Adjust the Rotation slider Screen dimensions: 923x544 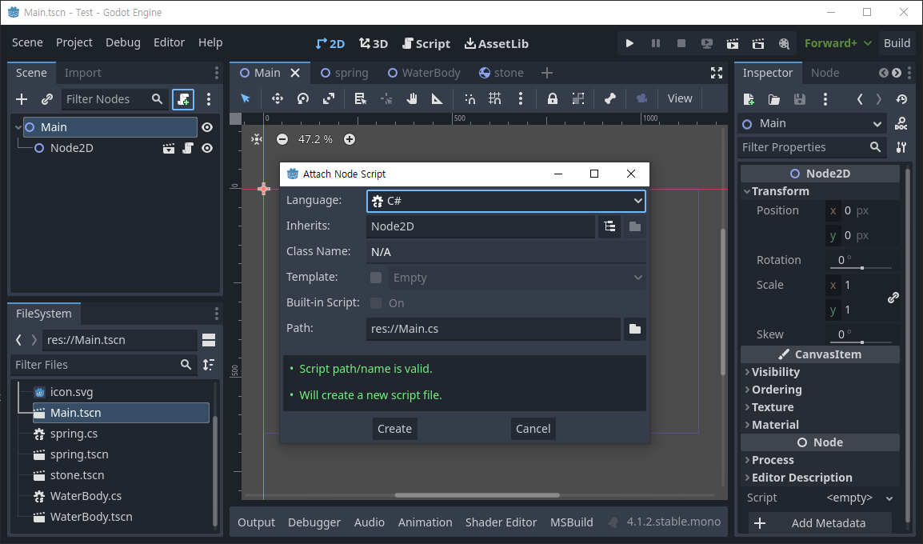coord(863,268)
